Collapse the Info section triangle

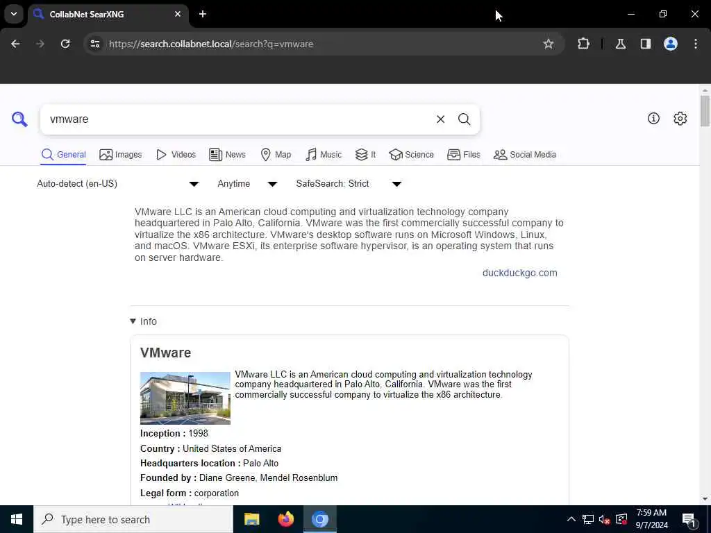point(133,321)
